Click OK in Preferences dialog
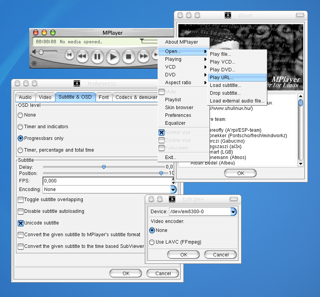The width and height of the screenshot is (320, 297). point(126,273)
